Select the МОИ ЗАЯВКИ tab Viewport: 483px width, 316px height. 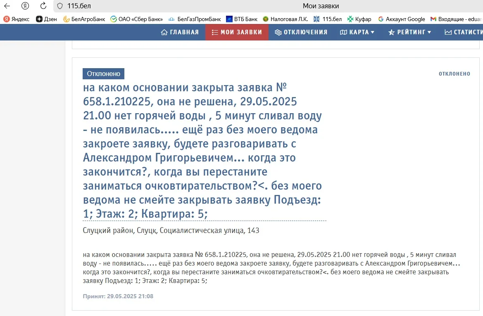[237, 32]
